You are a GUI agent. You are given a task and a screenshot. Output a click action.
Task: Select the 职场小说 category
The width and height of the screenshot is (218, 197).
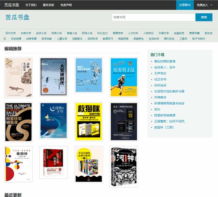pos(87,33)
